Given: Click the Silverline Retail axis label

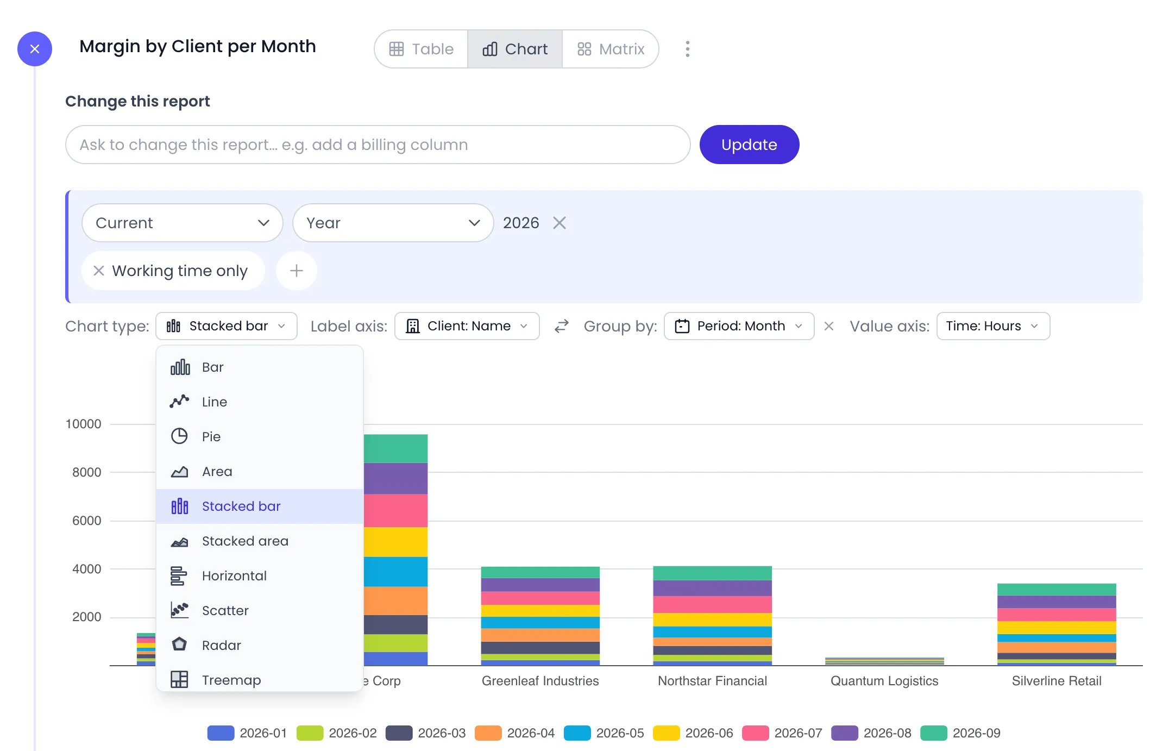Looking at the screenshot, I should pos(1057,681).
